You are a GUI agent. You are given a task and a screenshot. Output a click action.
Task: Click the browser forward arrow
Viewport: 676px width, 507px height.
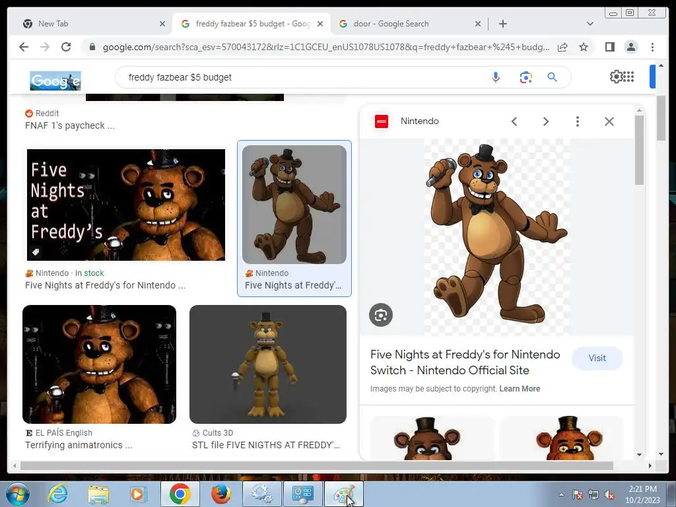point(45,47)
